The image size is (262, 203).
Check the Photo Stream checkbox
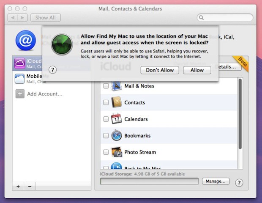point(106,152)
